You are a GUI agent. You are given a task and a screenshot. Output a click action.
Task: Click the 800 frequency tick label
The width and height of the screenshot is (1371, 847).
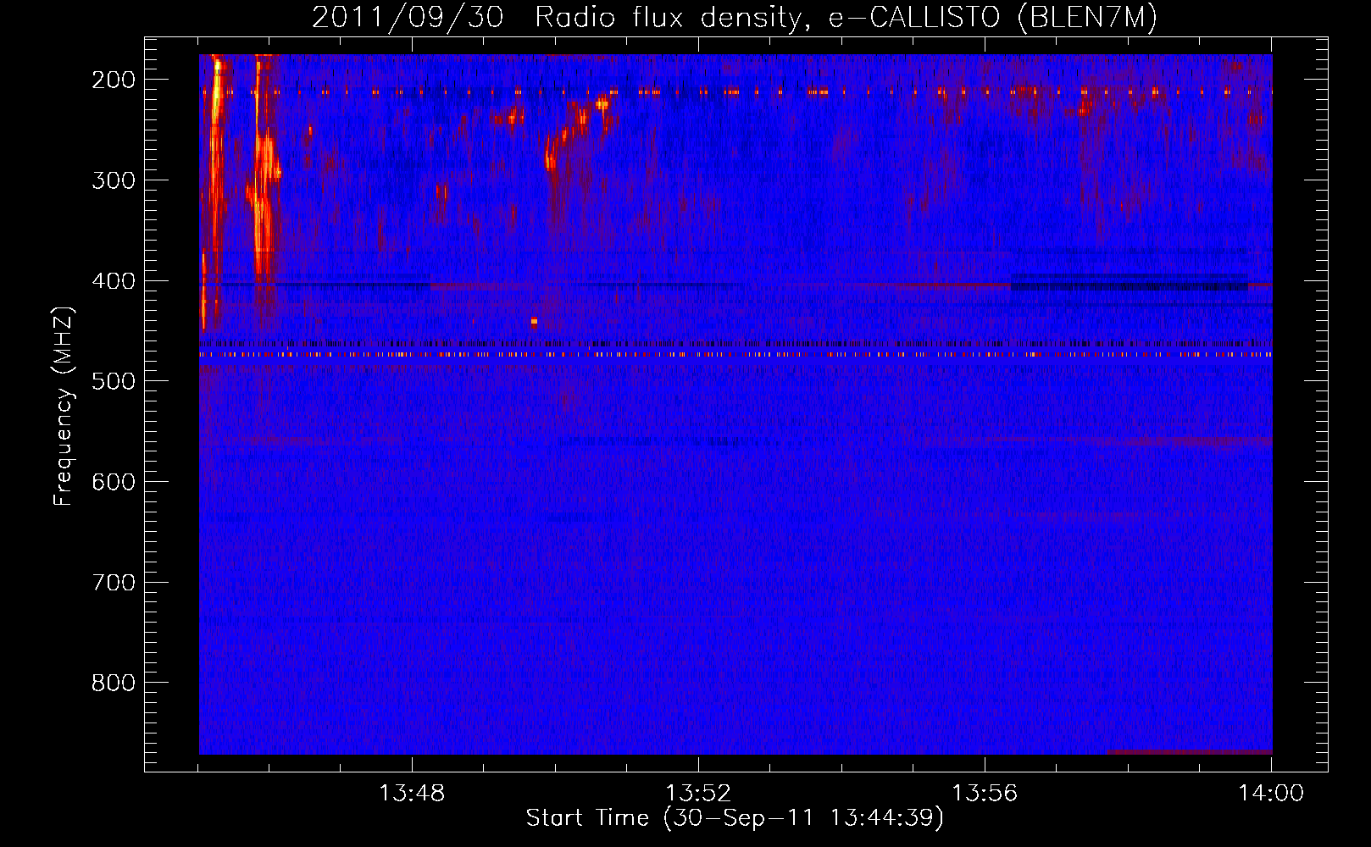pos(114,683)
